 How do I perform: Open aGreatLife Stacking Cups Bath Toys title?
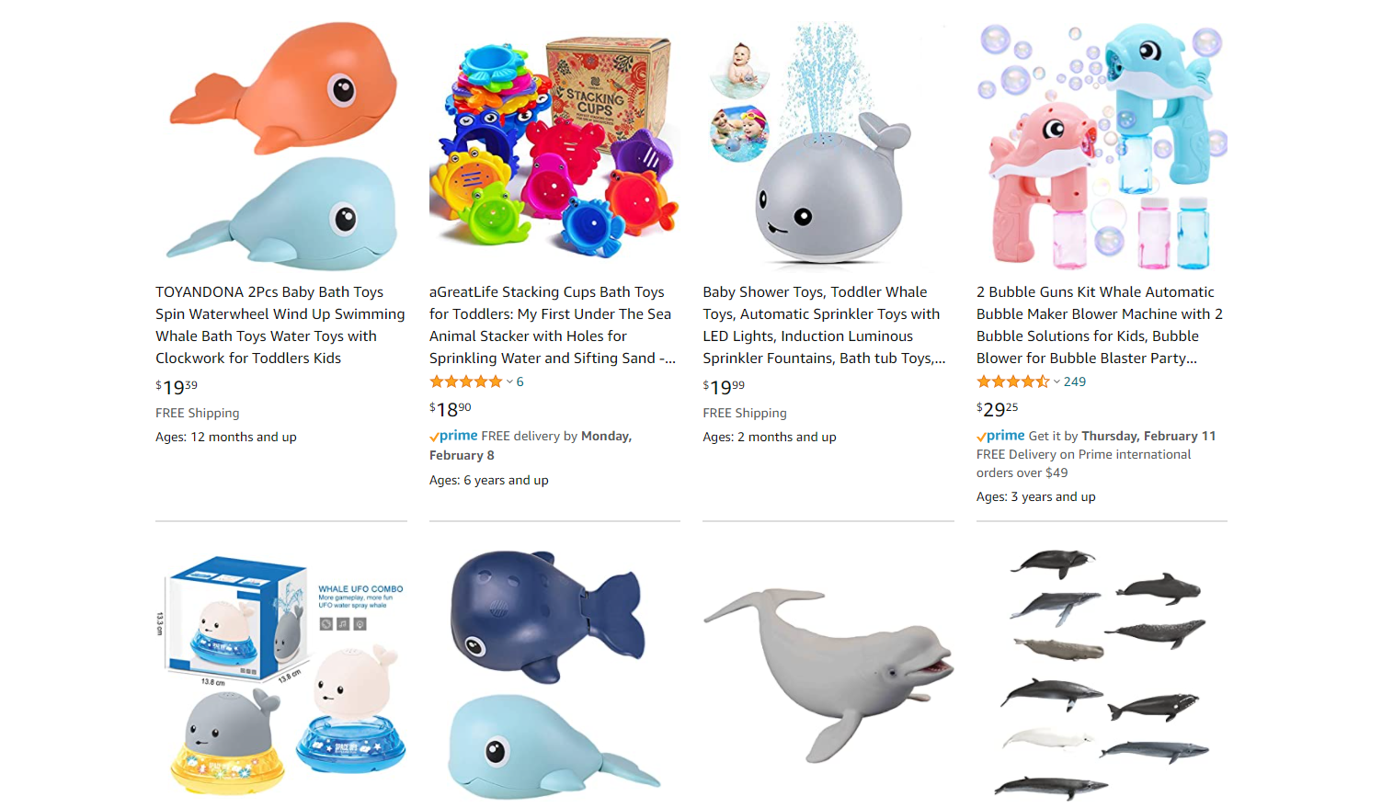[x=553, y=325]
